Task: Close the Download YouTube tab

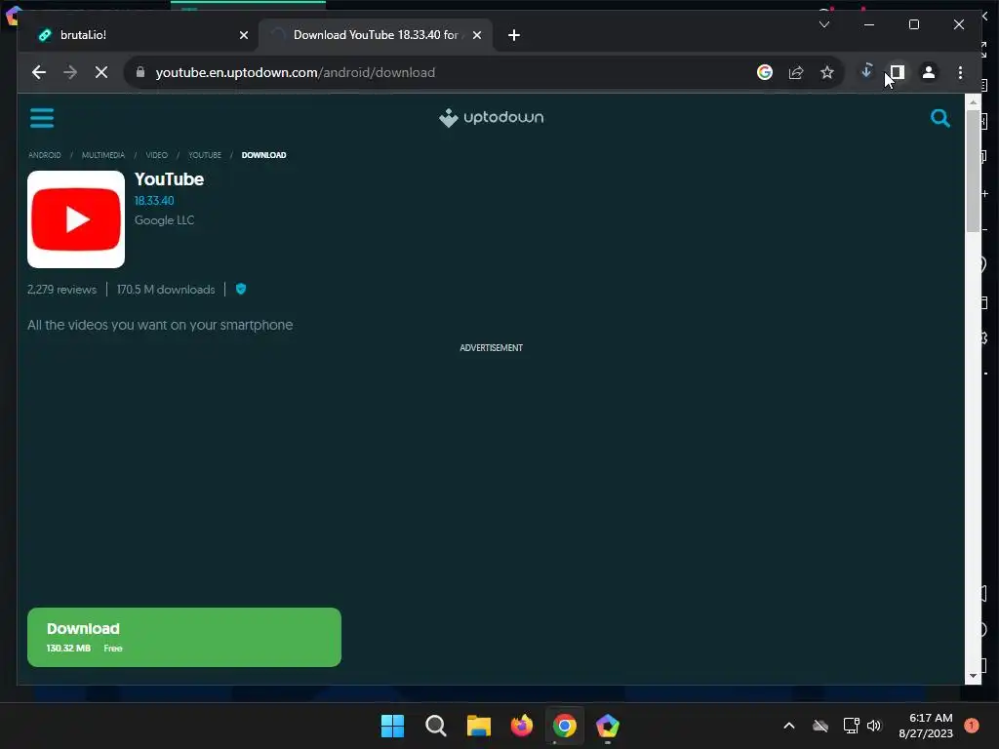Action: [x=476, y=35]
